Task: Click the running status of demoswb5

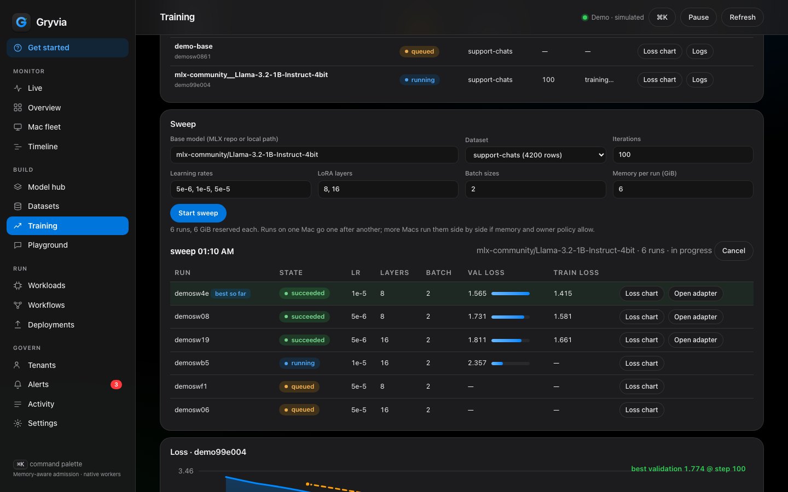Action: coord(299,364)
